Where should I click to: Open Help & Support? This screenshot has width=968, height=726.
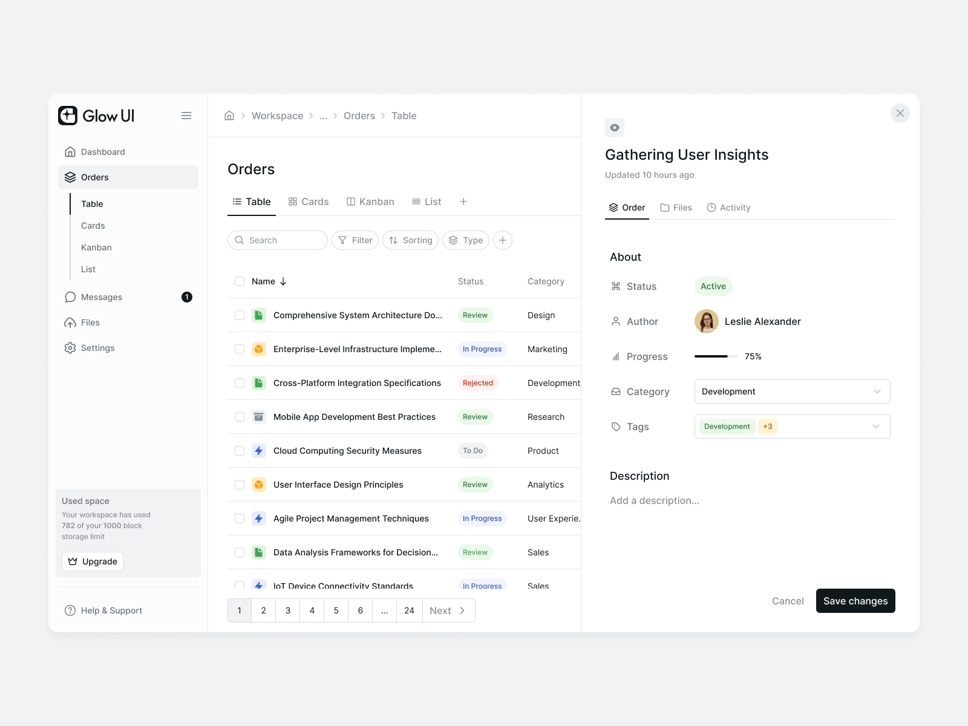pyautogui.click(x=111, y=610)
